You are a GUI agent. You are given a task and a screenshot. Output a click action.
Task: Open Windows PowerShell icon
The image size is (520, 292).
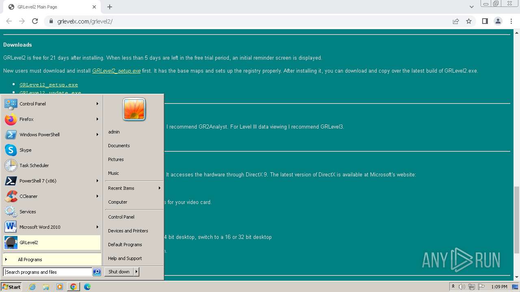pyautogui.click(x=11, y=135)
